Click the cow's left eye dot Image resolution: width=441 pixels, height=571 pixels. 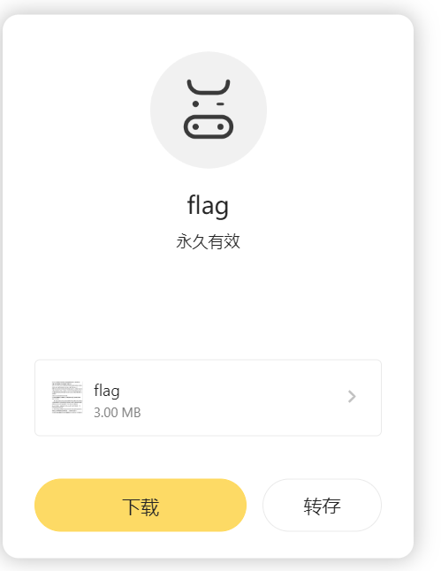195,104
